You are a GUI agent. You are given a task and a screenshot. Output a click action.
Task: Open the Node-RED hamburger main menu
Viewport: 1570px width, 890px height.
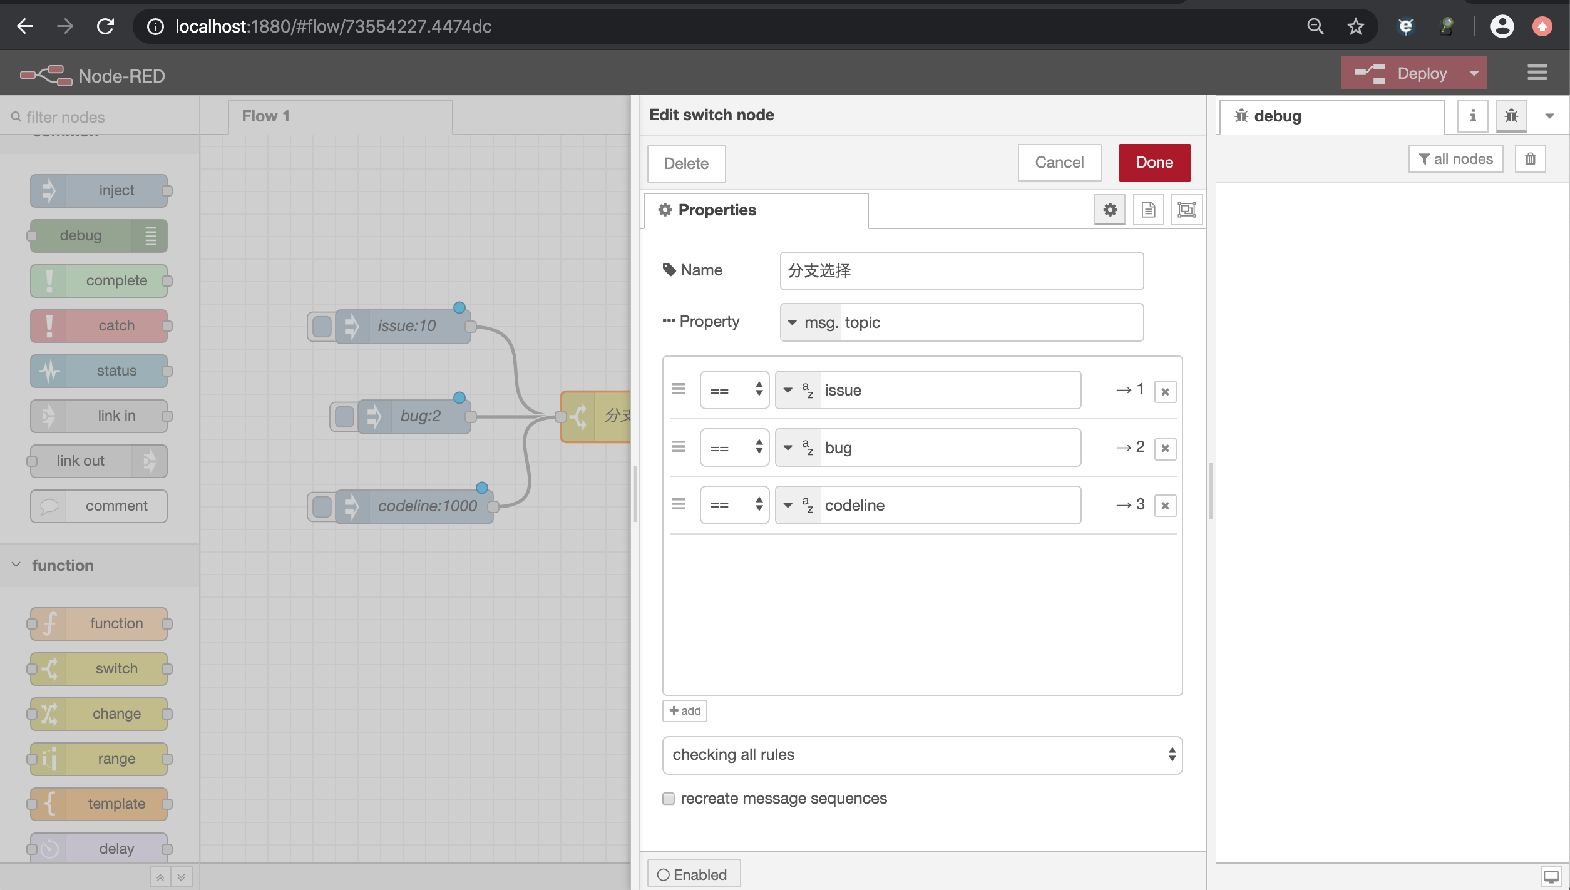1537,73
